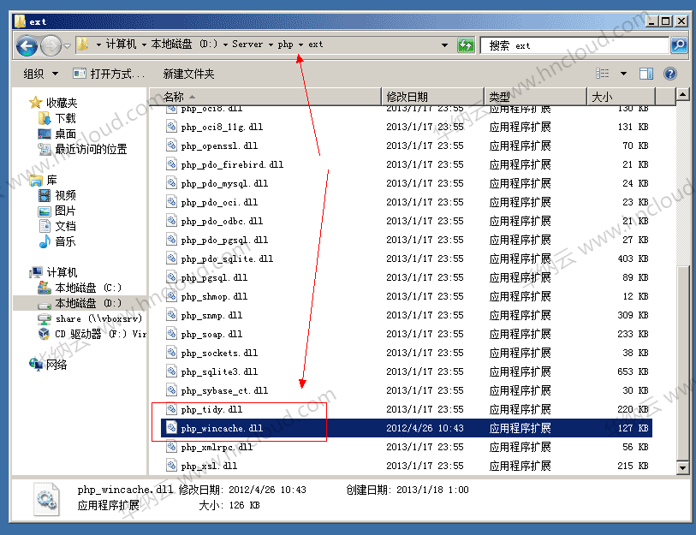Click scrollbar down arrow in file list

click(682, 467)
